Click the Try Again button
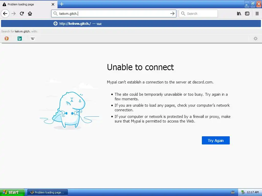The height and width of the screenshot is (196, 262). tap(216, 140)
